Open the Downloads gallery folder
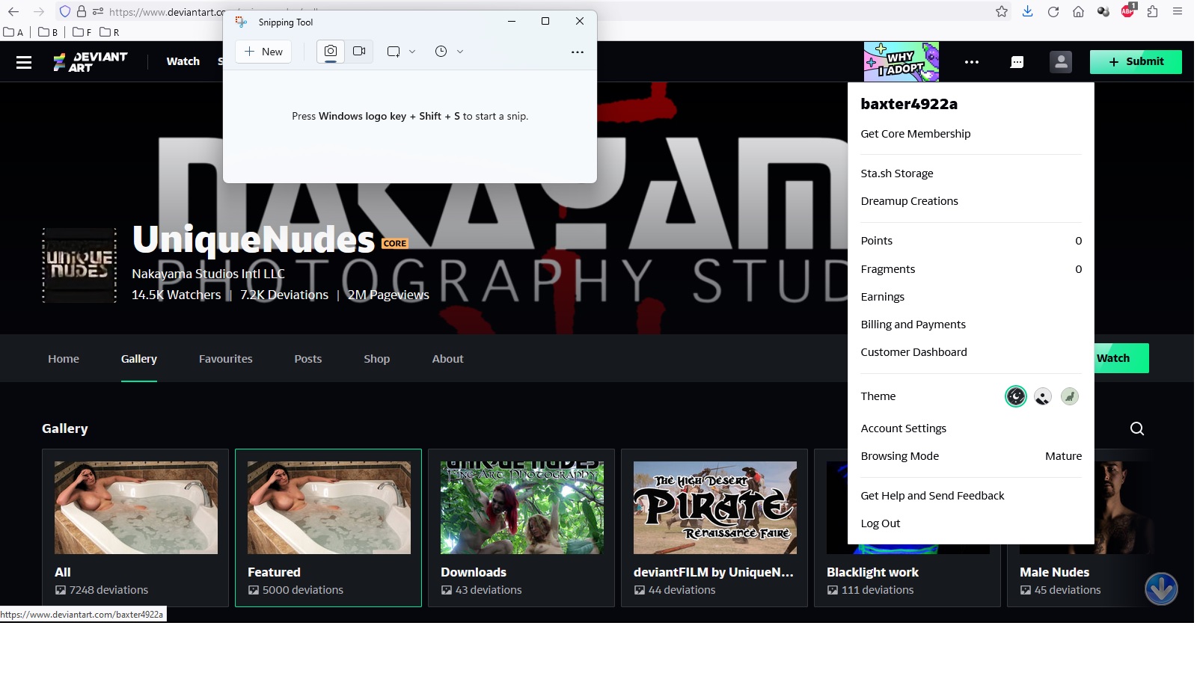This screenshot has height=673, width=1197. pos(521,528)
